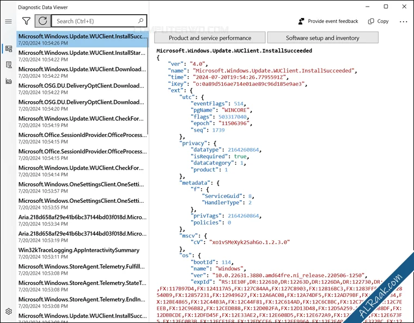Select Aria event at 10:53:19 PM

(82, 237)
